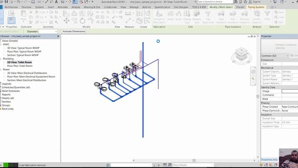Click the Create Assembly icon in Create panel
This screenshot has height=168, width=298.
pyautogui.click(x=139, y=14)
